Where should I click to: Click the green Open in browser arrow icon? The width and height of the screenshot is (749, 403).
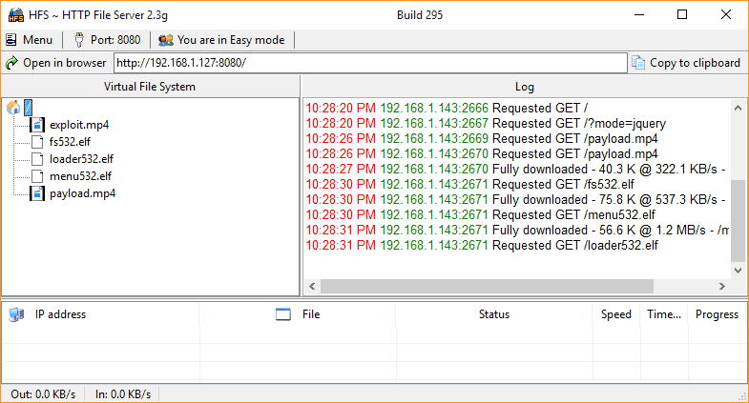[x=11, y=63]
